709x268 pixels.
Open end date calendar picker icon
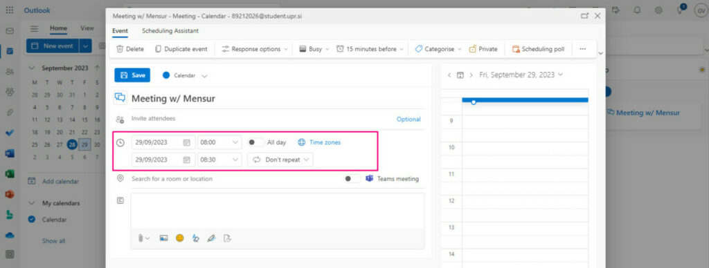187,160
